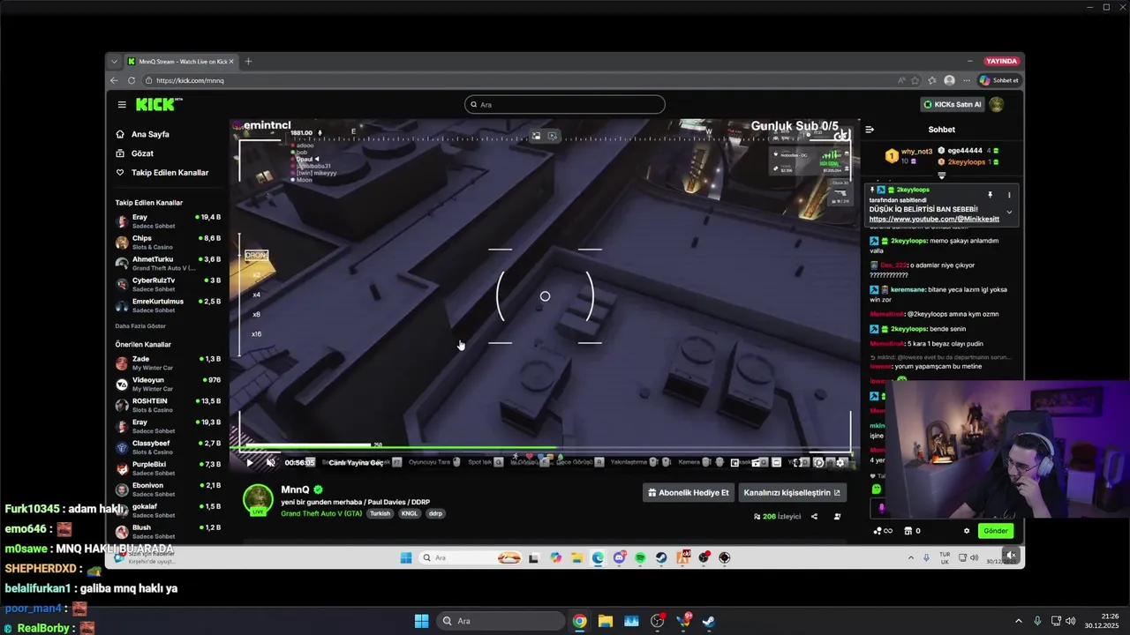
Task: Collapse the Sohbet chat panel
Action: click(x=870, y=130)
